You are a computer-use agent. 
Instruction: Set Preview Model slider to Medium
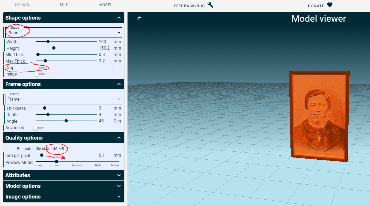coord(77,162)
